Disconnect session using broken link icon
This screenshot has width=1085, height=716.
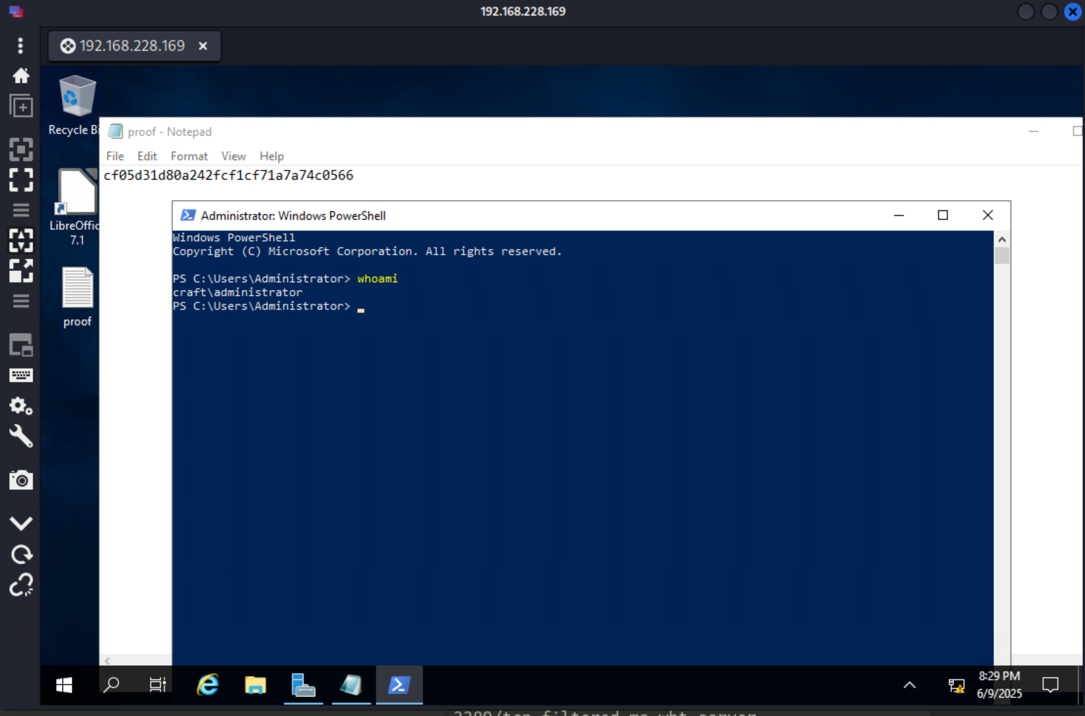(x=21, y=585)
